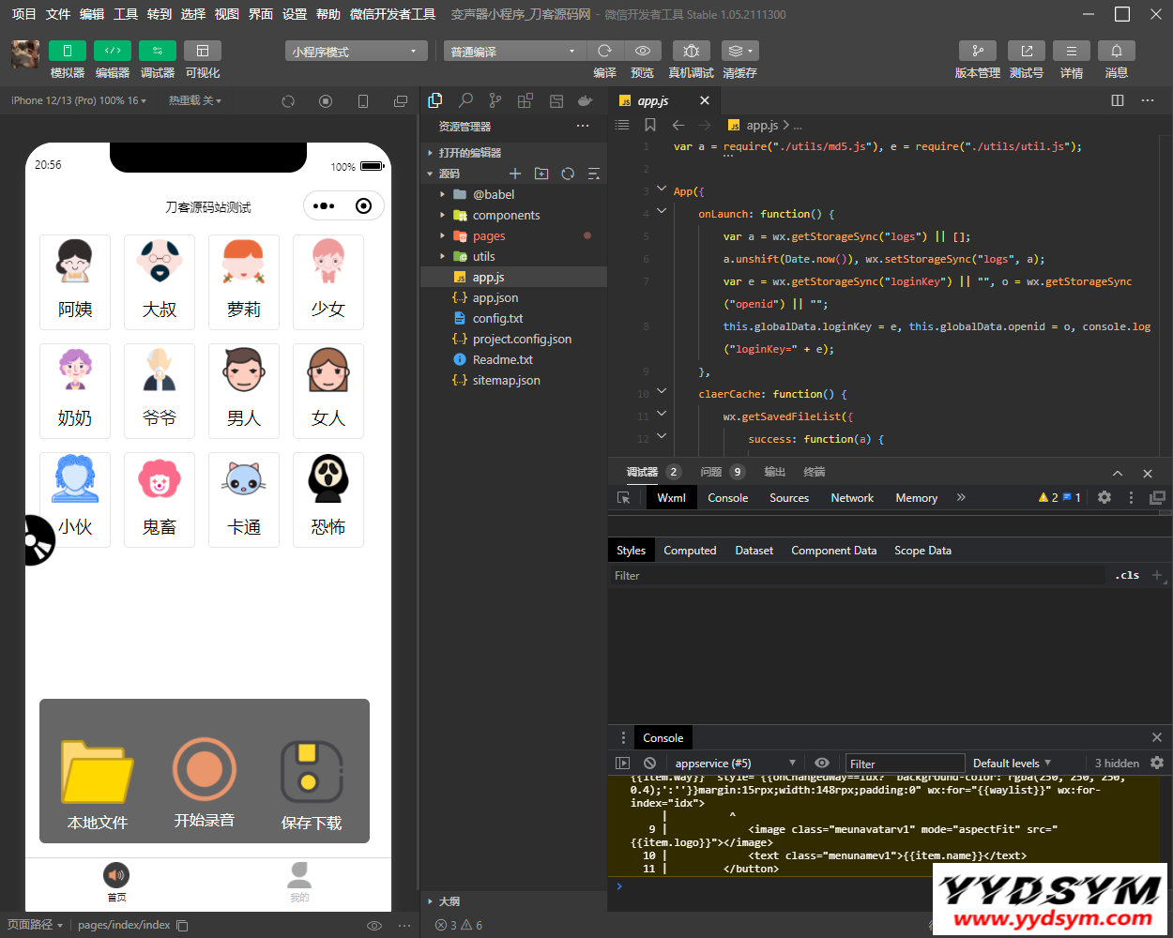Switch to the Network tab
This screenshot has height=938, width=1173.
tap(851, 498)
